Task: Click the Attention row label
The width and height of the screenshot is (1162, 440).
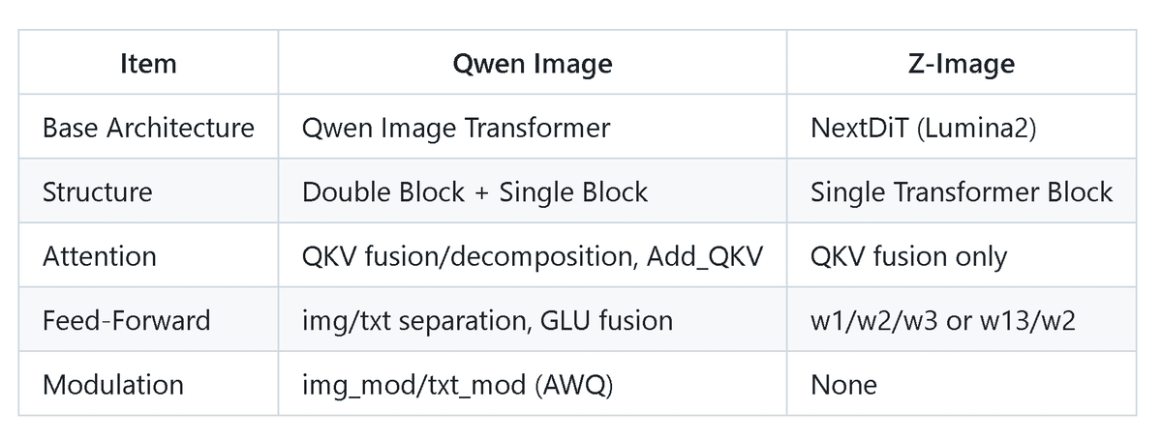Action: pos(99,256)
